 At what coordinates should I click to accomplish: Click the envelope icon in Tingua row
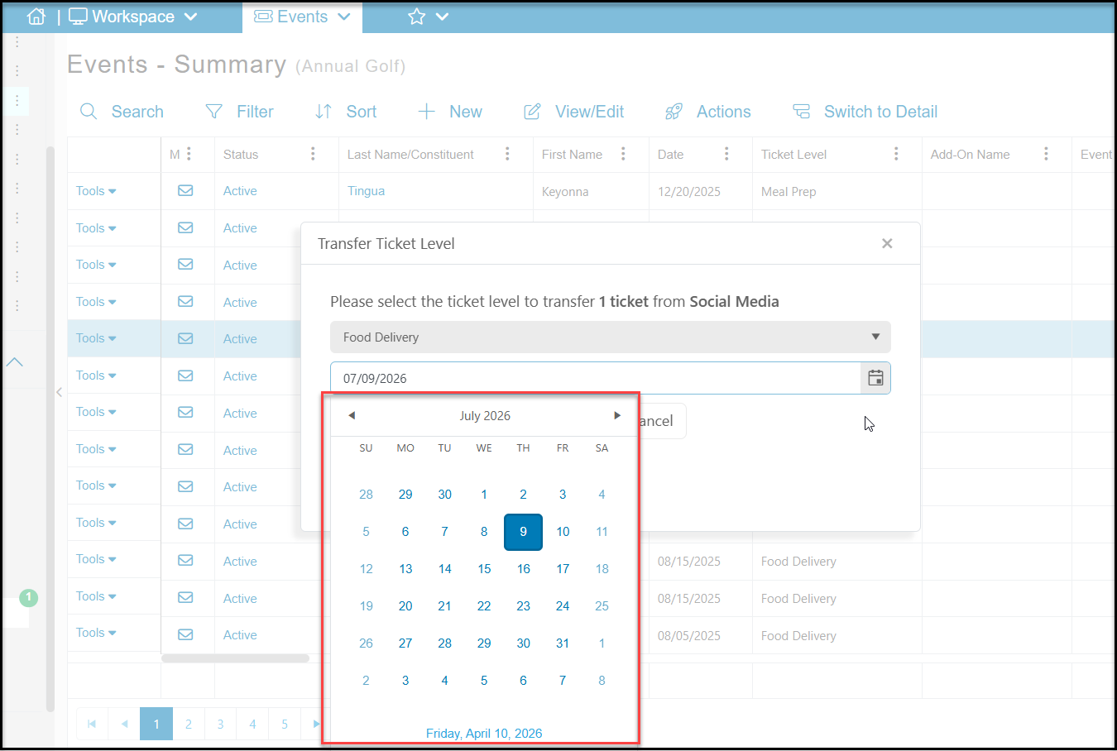pyautogui.click(x=185, y=191)
